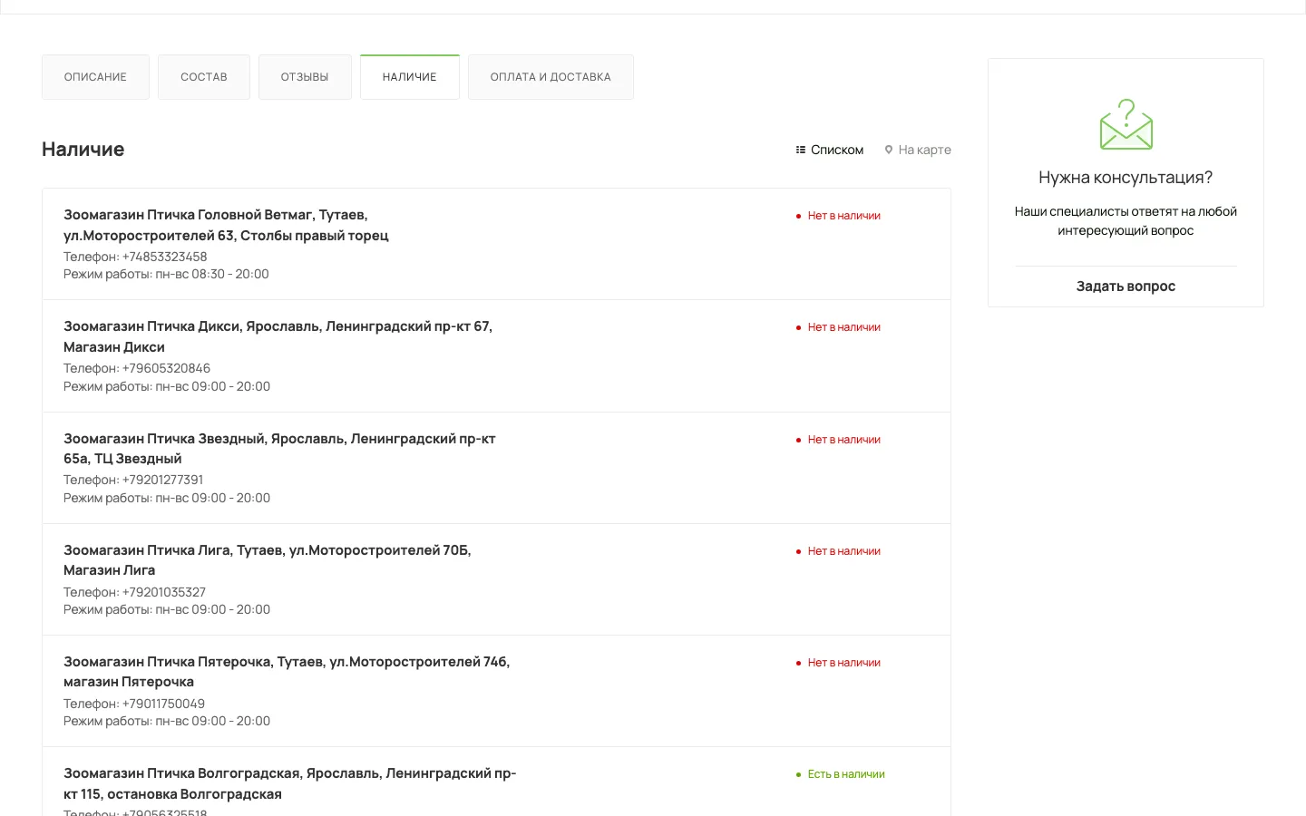Click the Нужна консультация? heading
Screen dimensions: 1306x816
(x=1126, y=178)
